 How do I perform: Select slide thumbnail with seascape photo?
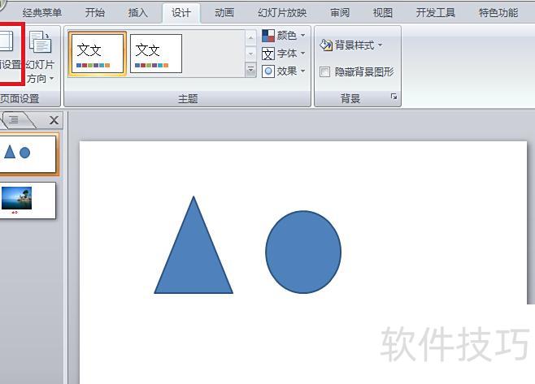point(28,201)
